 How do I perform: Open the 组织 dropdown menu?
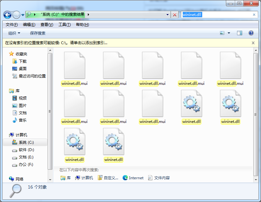click(x=14, y=33)
